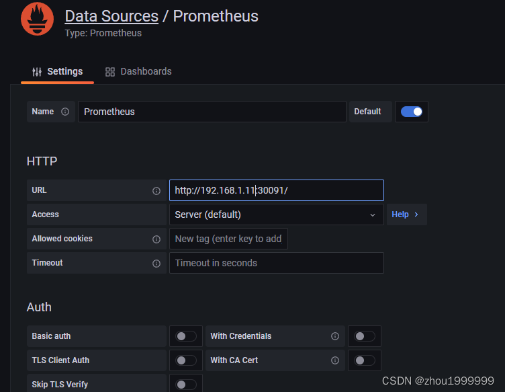Image resolution: width=505 pixels, height=392 pixels.
Task: Enable the Basic auth switch
Action: click(186, 336)
